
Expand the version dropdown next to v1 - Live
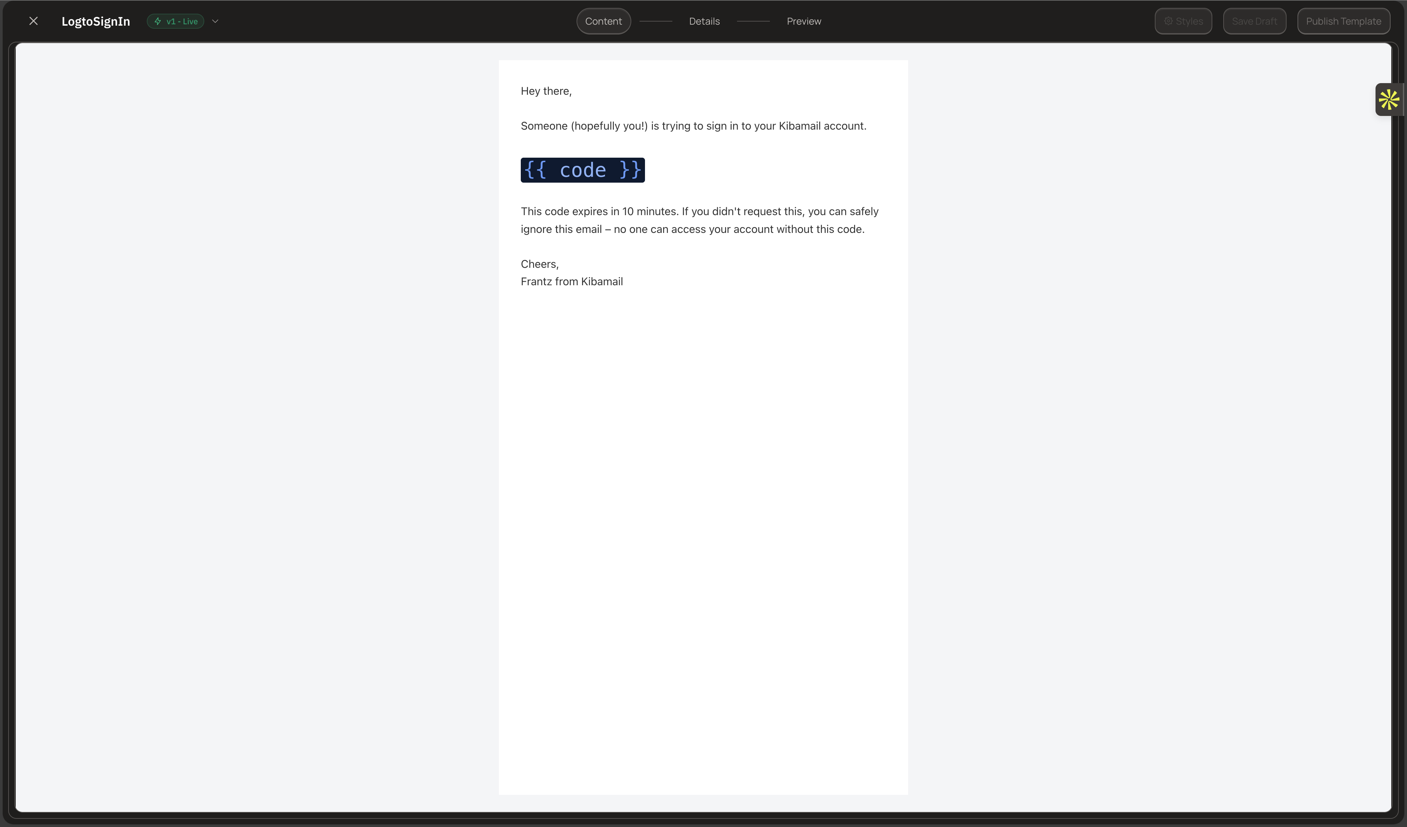tap(215, 21)
